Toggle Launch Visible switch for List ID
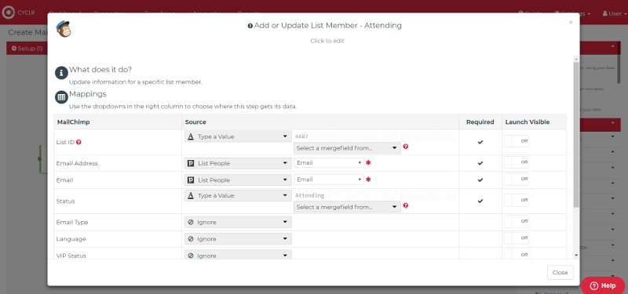The width and height of the screenshot is (628, 294). (517, 141)
